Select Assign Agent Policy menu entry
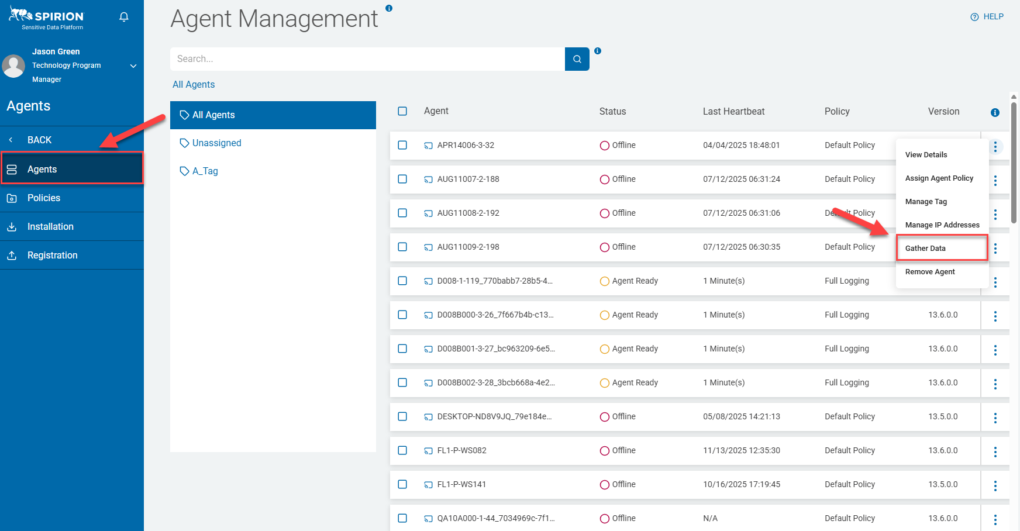1020x531 pixels. click(x=939, y=178)
